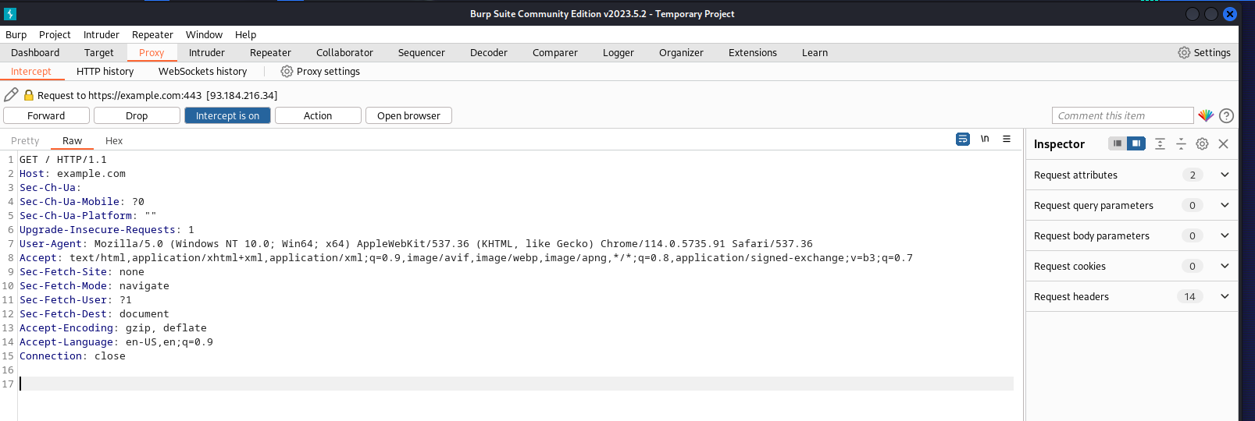
Task: Open the HTTP history sub-tab
Action: [x=105, y=71]
